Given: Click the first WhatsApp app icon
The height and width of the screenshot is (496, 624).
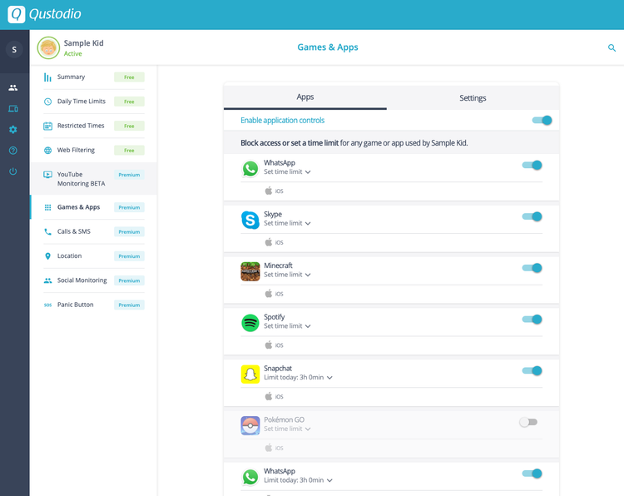Looking at the screenshot, I should click(x=250, y=169).
